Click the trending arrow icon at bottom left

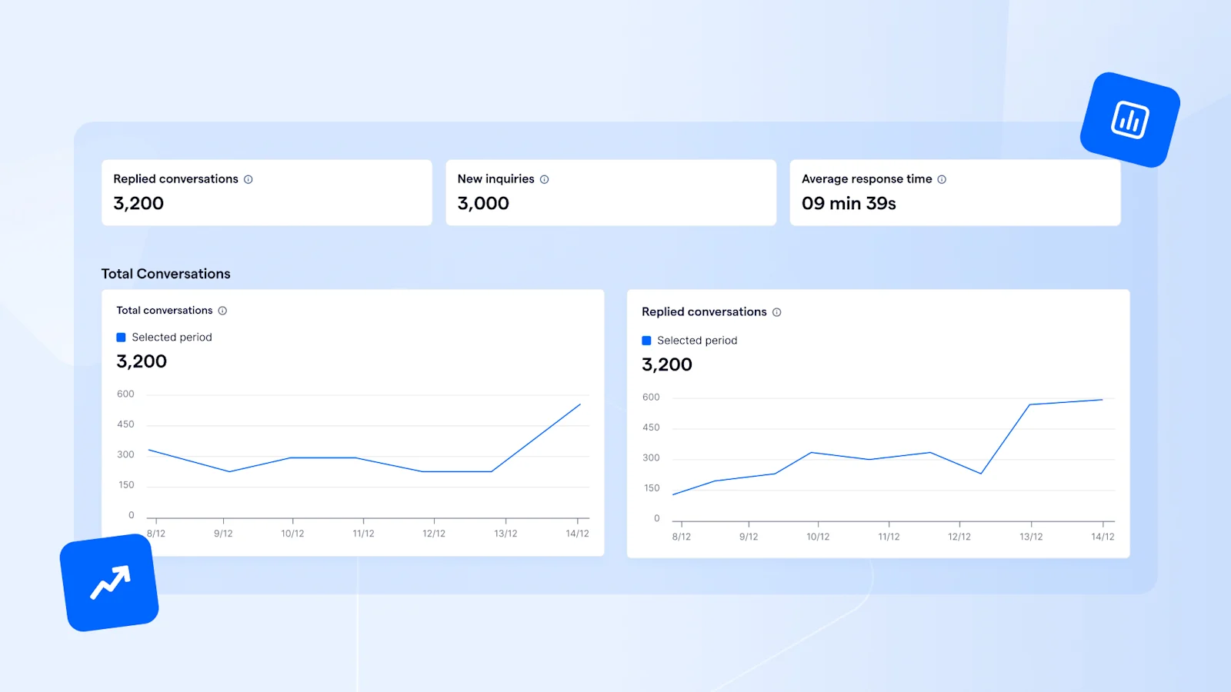coord(109,582)
